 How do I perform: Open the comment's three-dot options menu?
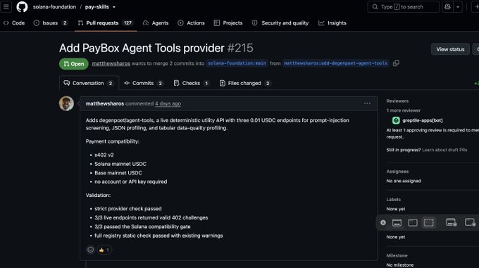pyautogui.click(x=367, y=103)
